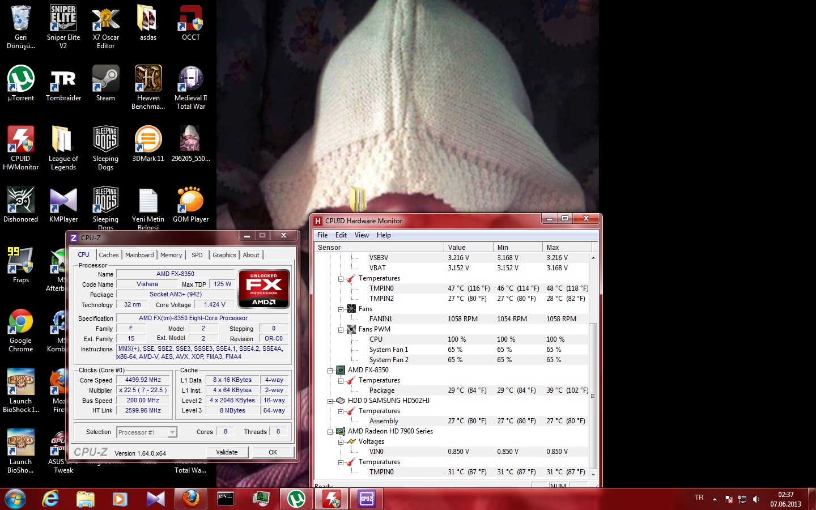Collapse the Radeon Voltages tree node
The width and height of the screenshot is (816, 510).
[x=341, y=441]
